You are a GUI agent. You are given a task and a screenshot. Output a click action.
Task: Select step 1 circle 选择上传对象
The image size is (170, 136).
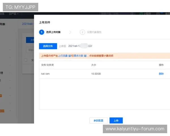click(x=42, y=32)
